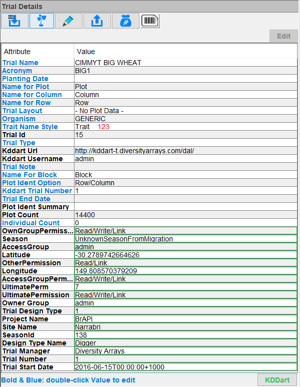Click the Individual Count value cell
The height and width of the screenshot is (387, 300).
pyautogui.click(x=185, y=223)
